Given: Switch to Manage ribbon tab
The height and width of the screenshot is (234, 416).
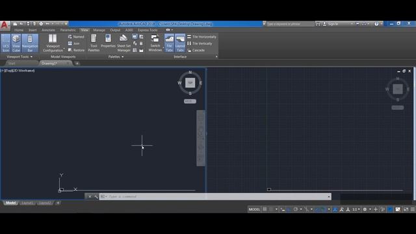Looking at the screenshot, I should [x=99, y=30].
